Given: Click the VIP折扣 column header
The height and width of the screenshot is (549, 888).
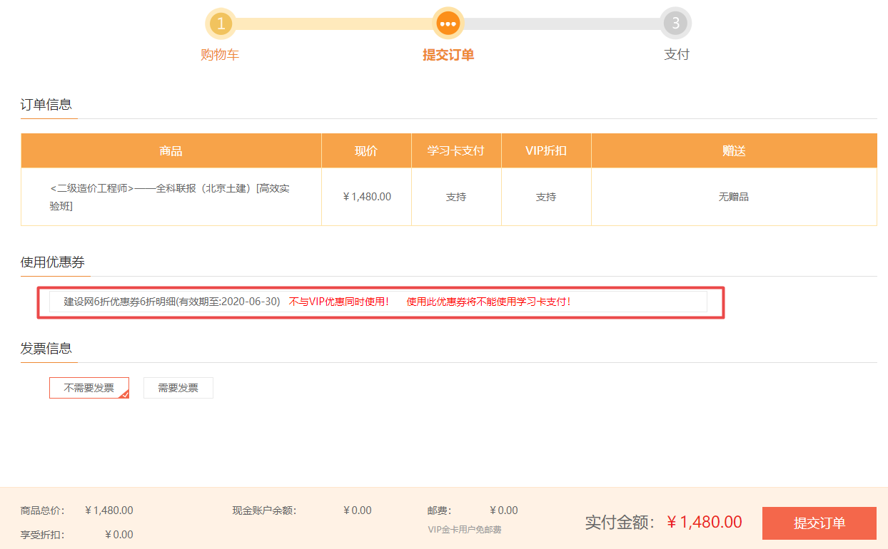Looking at the screenshot, I should (546, 150).
